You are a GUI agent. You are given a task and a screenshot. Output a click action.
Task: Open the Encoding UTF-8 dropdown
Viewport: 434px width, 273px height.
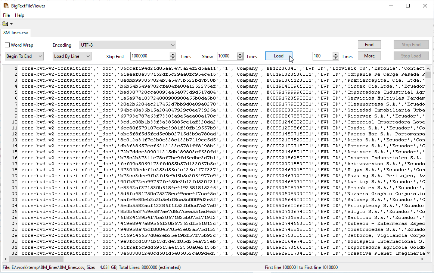(128, 45)
